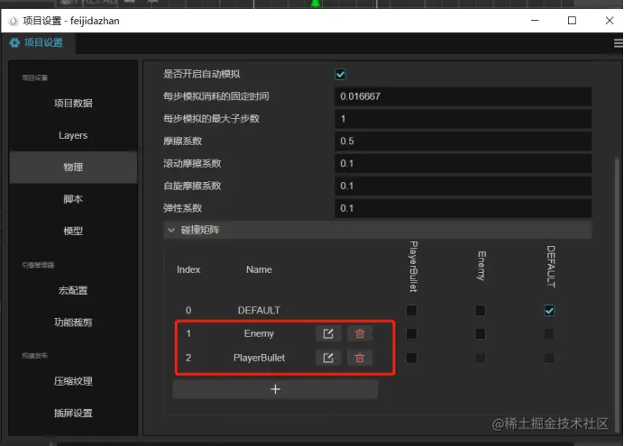Open 宏配置 settings page
Screen dimensions: 624x446
[x=73, y=290]
